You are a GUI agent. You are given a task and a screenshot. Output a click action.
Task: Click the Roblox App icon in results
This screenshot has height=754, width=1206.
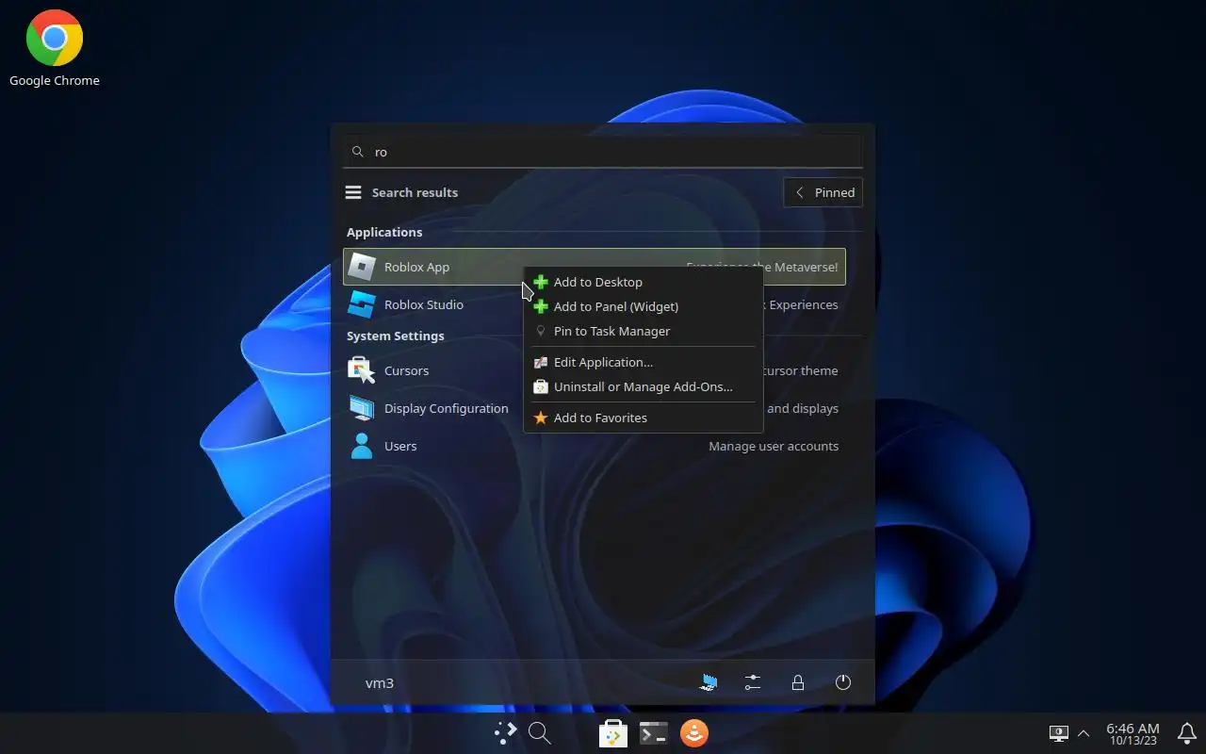point(362,267)
